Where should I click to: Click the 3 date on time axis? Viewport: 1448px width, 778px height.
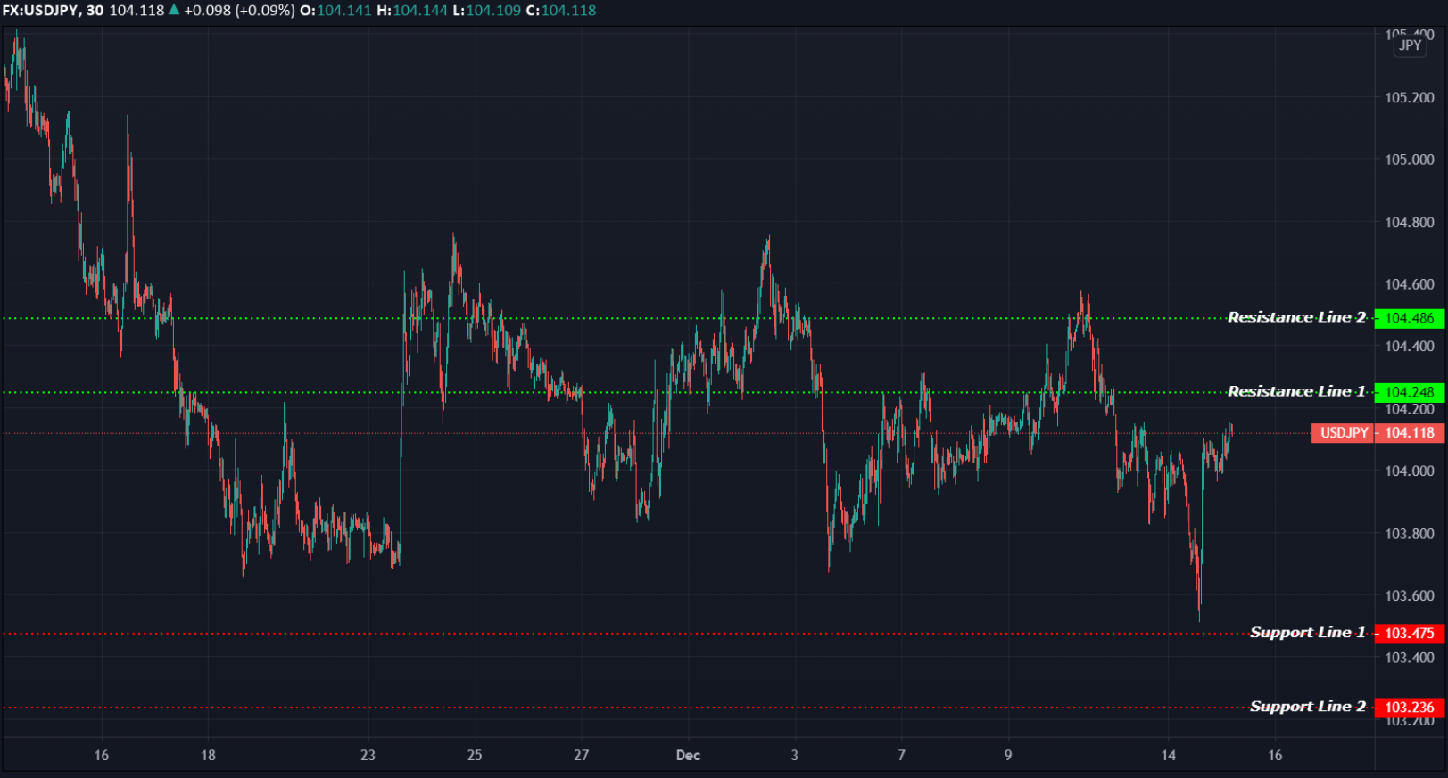[x=795, y=756]
